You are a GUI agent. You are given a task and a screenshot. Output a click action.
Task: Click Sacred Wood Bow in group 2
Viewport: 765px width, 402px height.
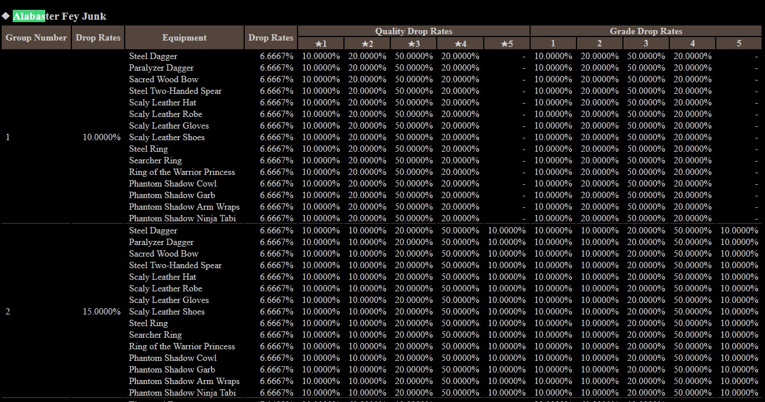tap(164, 254)
